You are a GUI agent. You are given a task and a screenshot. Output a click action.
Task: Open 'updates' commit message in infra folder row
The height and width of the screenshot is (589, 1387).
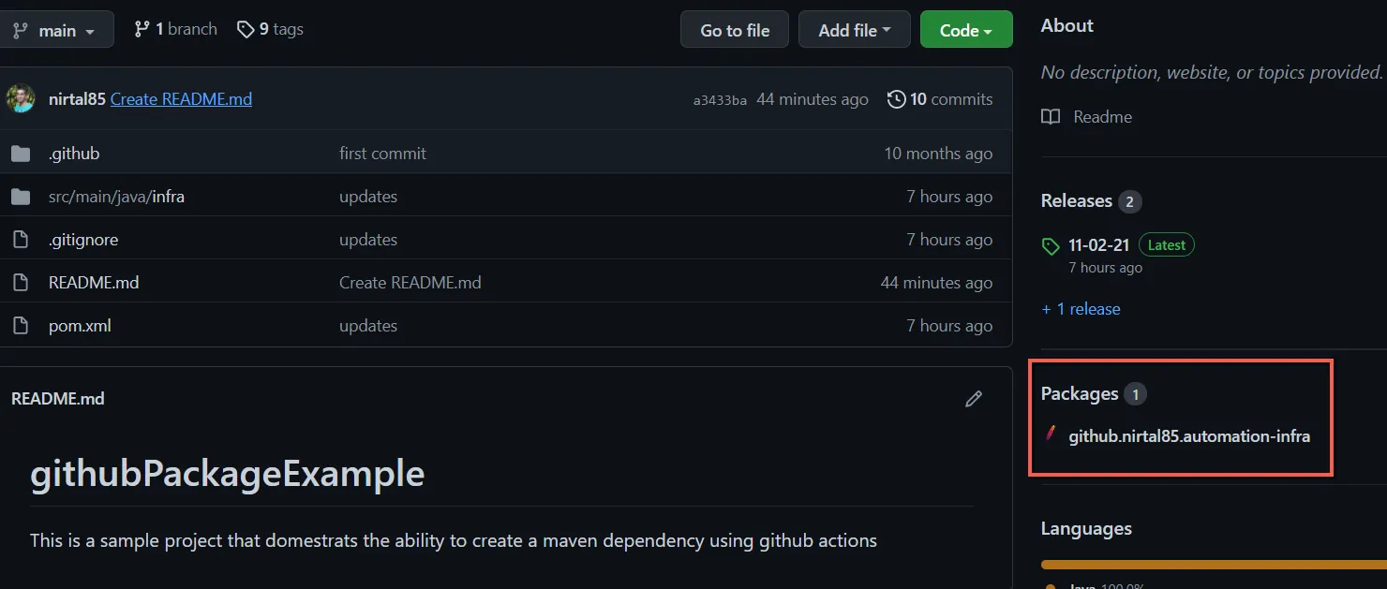click(x=368, y=197)
